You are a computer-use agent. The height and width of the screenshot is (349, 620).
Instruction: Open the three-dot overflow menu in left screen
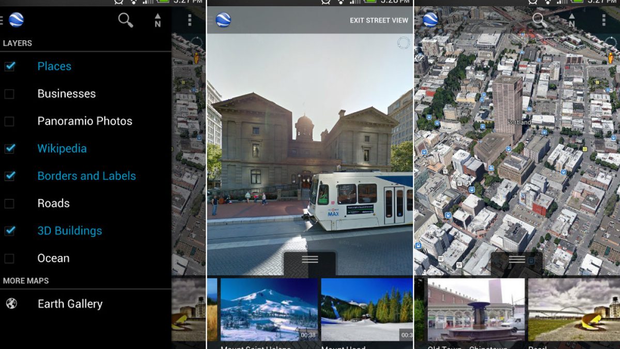coord(190,20)
